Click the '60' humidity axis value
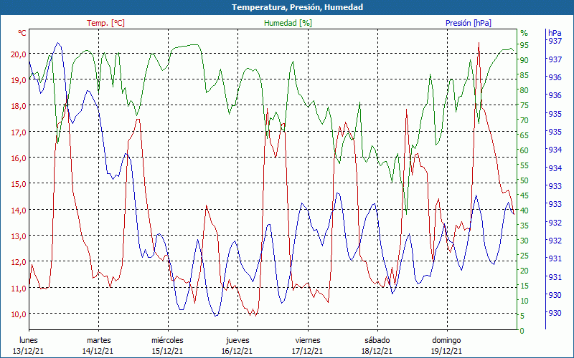This screenshot has height=358, width=574. [524, 150]
